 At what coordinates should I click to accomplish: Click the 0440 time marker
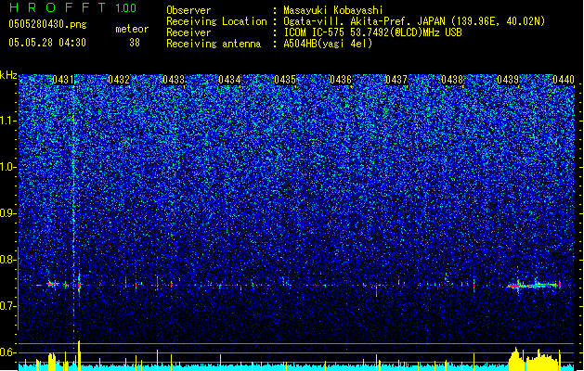coord(564,80)
